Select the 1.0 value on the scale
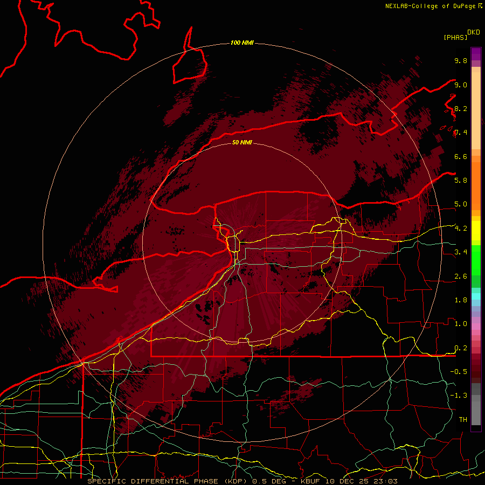485x485 pixels. (461, 324)
